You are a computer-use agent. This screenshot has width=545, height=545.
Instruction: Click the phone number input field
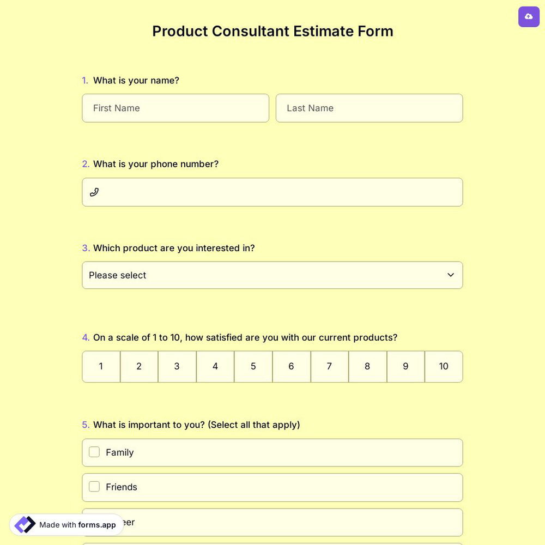[272, 192]
